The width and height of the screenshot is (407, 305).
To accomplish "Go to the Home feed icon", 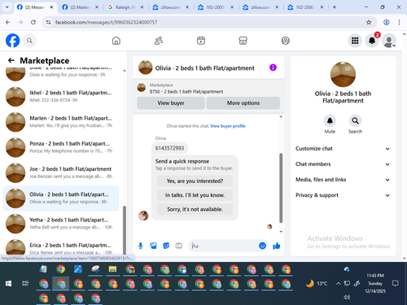I will coord(116,41).
